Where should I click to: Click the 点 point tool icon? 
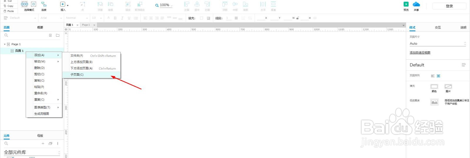point(83,4)
